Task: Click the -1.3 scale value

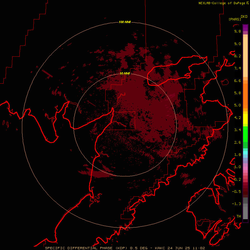Action: 236,204
